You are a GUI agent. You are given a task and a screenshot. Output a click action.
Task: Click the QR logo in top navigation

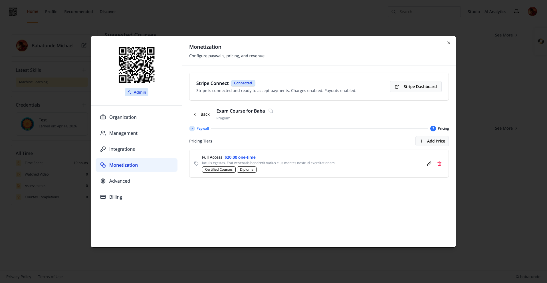13,12
